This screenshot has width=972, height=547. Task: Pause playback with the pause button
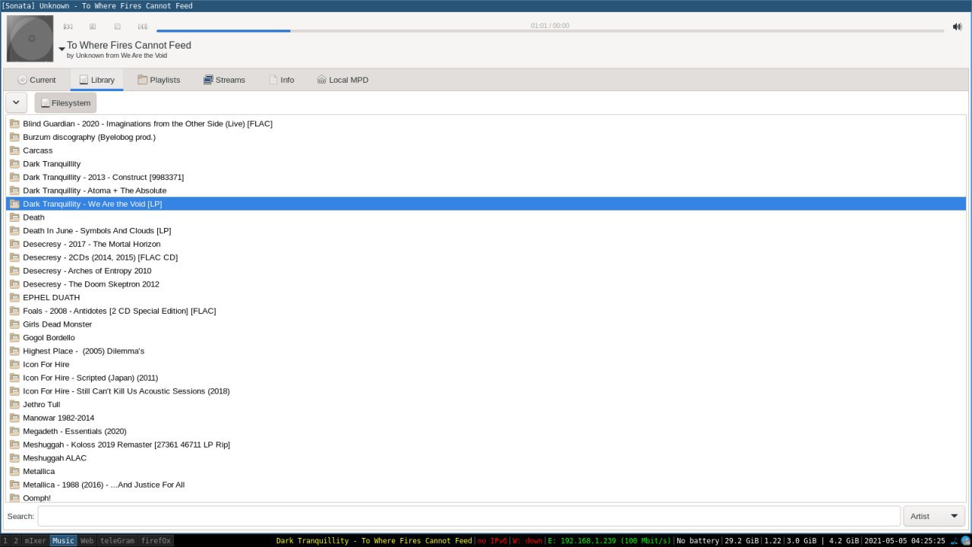93,27
